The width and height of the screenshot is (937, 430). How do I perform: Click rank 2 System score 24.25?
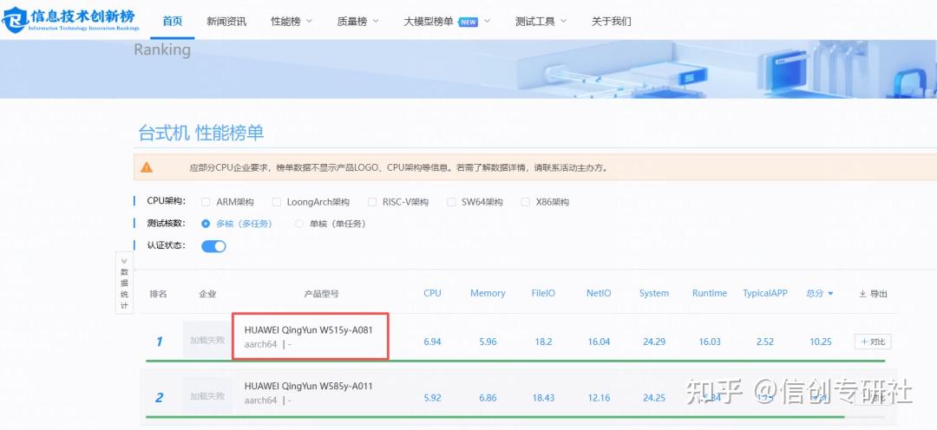click(654, 398)
